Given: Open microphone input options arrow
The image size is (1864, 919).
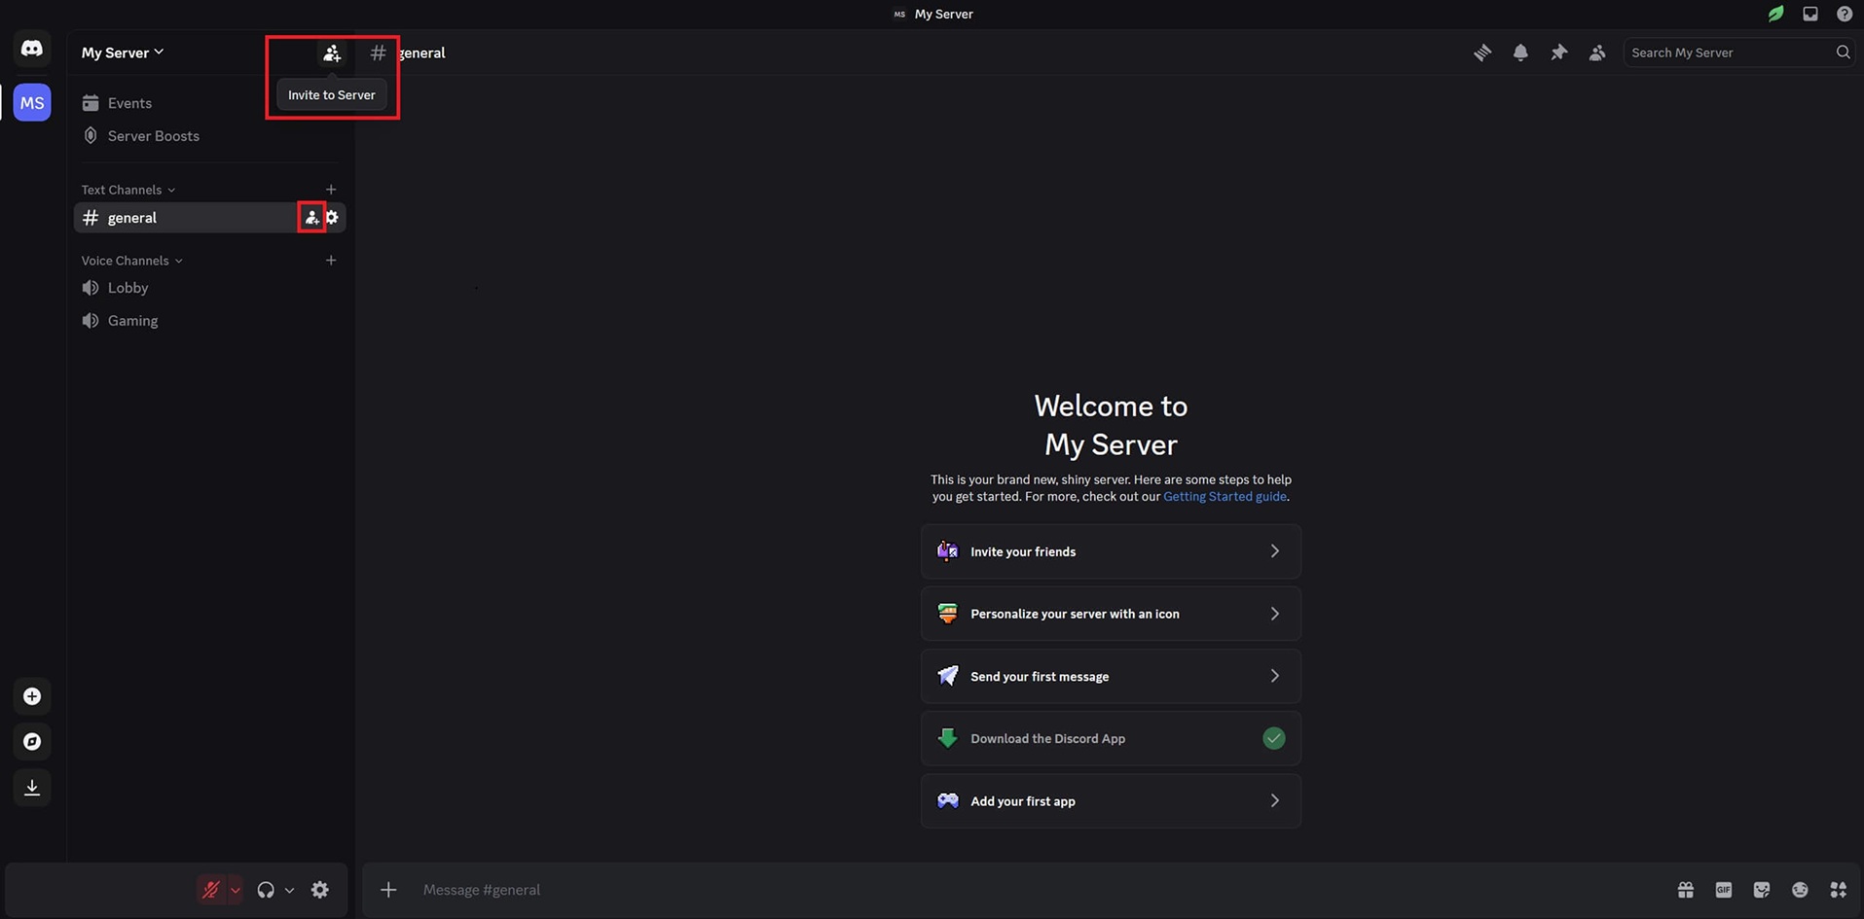Looking at the screenshot, I should [x=235, y=890].
